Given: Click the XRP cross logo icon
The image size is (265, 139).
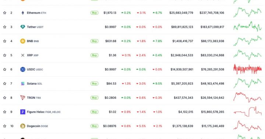Looking at the screenshot, I should (x=23, y=55).
